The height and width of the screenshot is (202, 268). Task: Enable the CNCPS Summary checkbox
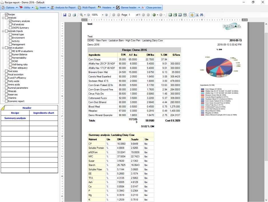(10, 28)
